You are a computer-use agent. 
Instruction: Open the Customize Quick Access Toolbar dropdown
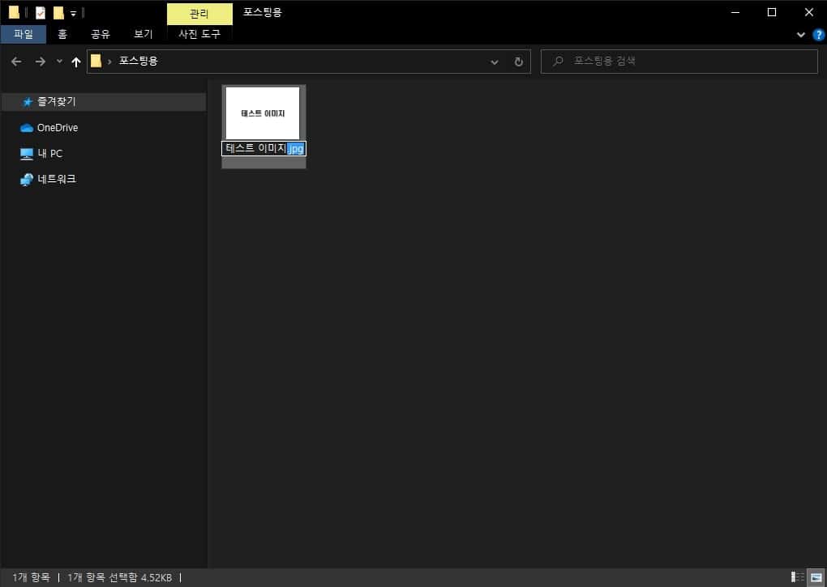73,13
